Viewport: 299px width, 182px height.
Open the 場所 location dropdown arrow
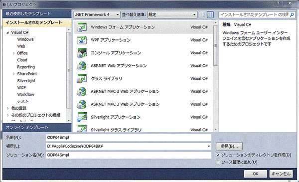click(209, 146)
